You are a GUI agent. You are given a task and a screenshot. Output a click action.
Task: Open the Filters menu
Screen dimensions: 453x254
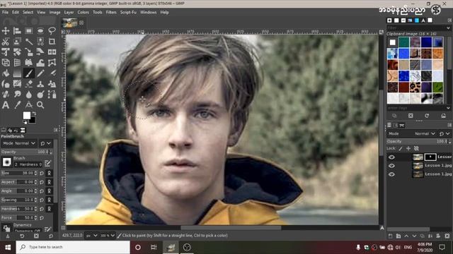pos(111,13)
